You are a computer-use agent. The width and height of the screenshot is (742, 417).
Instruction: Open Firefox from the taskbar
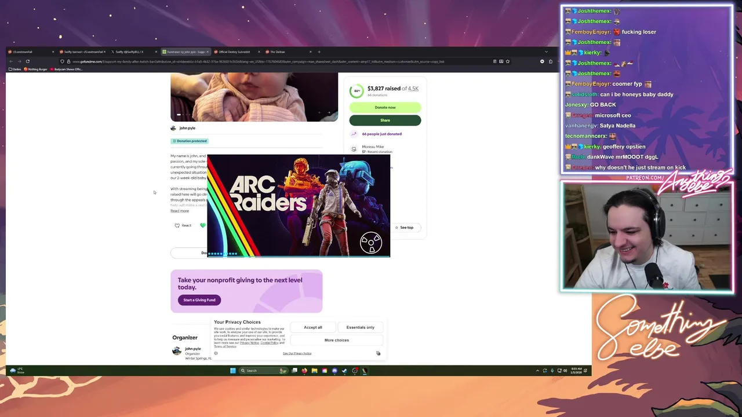(x=304, y=371)
